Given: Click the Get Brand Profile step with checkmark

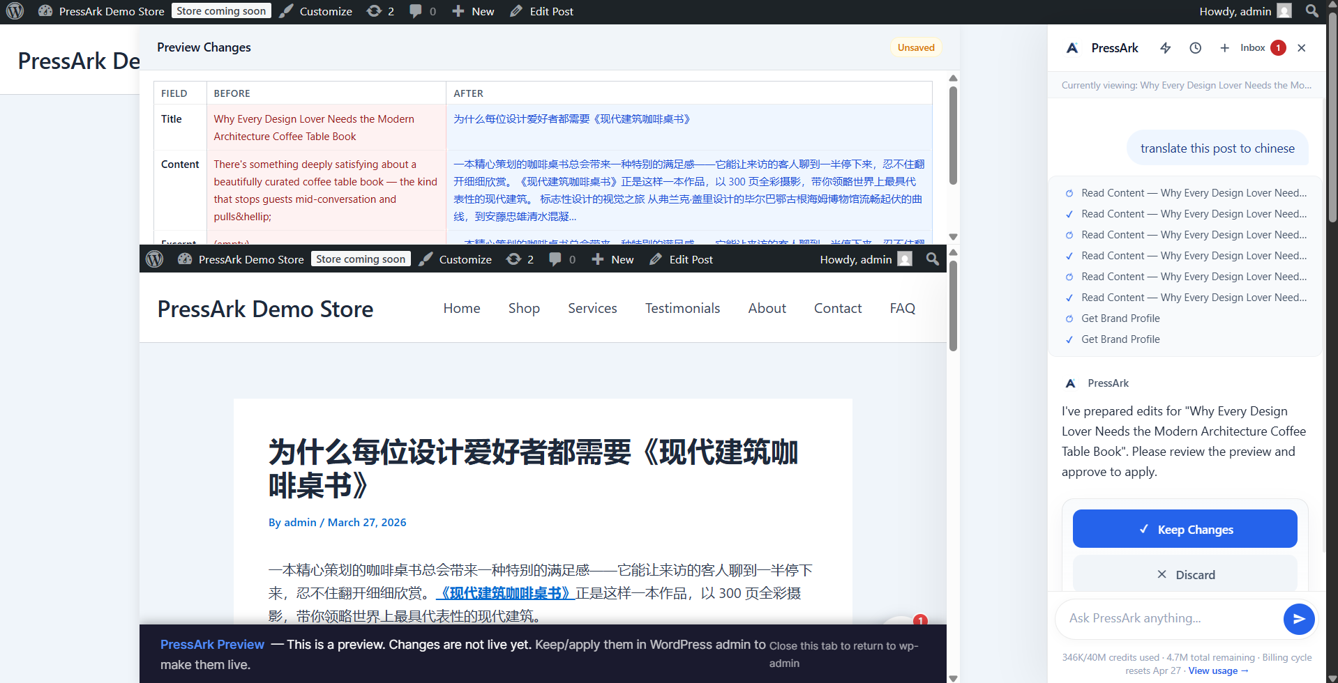Looking at the screenshot, I should coord(1120,339).
